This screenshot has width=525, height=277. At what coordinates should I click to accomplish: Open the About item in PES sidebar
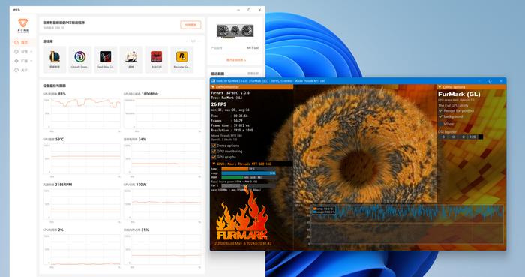[21, 70]
